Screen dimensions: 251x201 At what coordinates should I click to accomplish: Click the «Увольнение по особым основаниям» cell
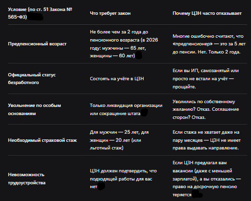34,109
